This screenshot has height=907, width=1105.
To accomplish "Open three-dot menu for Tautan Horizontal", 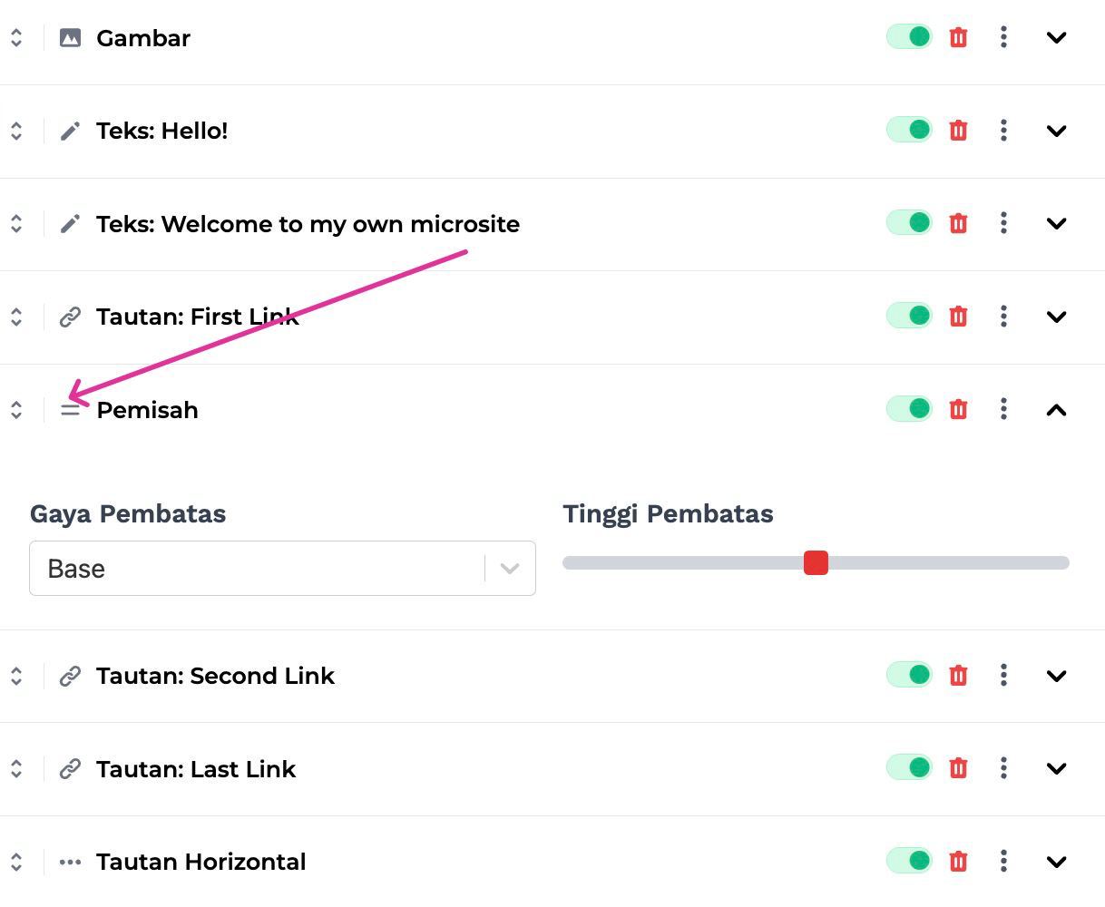I will point(1003,861).
